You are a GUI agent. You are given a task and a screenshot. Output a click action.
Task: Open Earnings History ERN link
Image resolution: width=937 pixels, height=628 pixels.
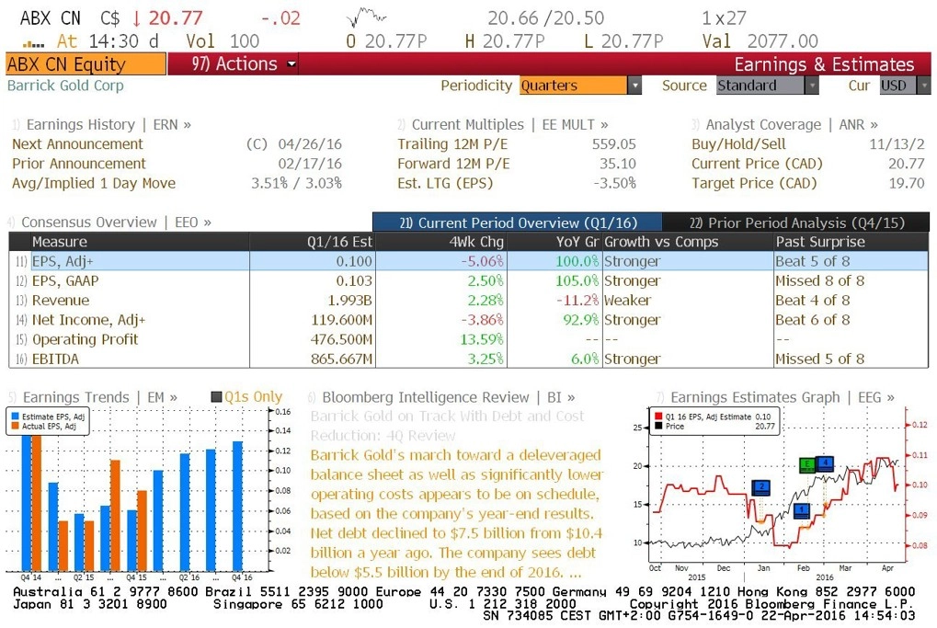pos(101,124)
